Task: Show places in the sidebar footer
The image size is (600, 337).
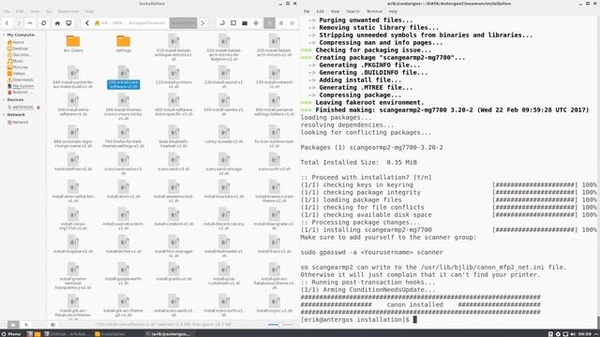Action: (x=13, y=325)
